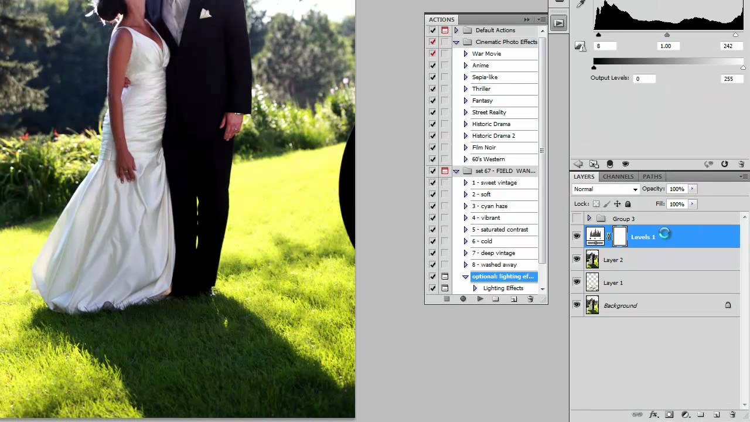The image size is (750, 422).
Task: Switch to the Channels tab
Action: pyautogui.click(x=618, y=176)
